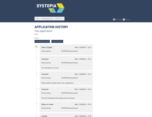Click timeline dot beside 'The calculation is correct' comment
Image resolution: width=152 pixels, height=117 pixels.
pos(36,58)
